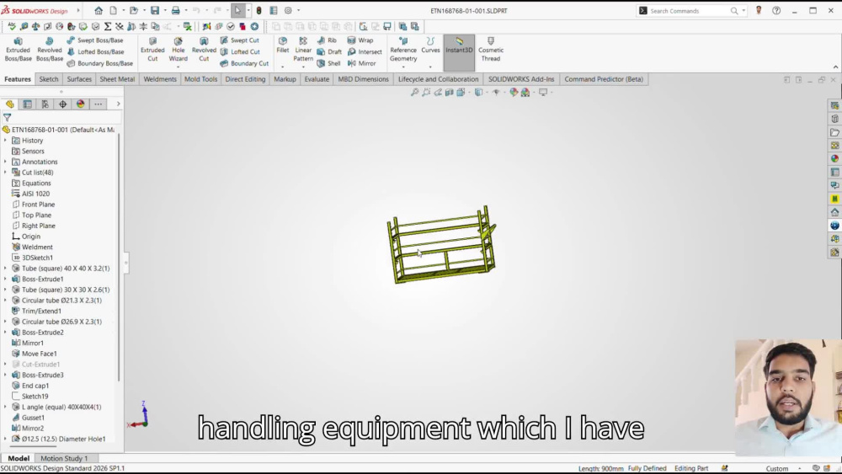This screenshot has height=474, width=842.
Task: Open the PropertyManager tab in left panel
Action: click(x=28, y=104)
